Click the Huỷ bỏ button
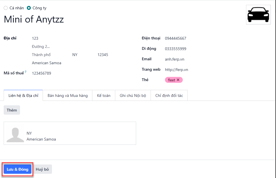This screenshot has width=276, height=178. (42, 169)
